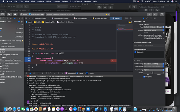
Task: Open the History inspector clock icon
Action: 147,18
